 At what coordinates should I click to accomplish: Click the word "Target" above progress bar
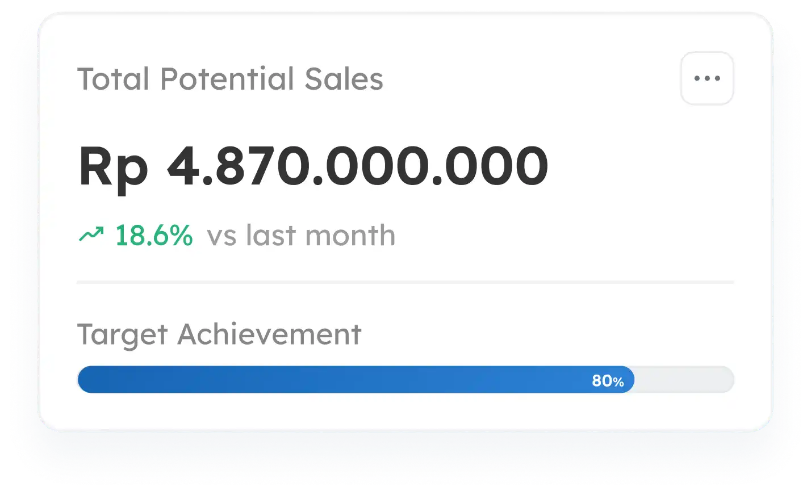[x=123, y=335]
